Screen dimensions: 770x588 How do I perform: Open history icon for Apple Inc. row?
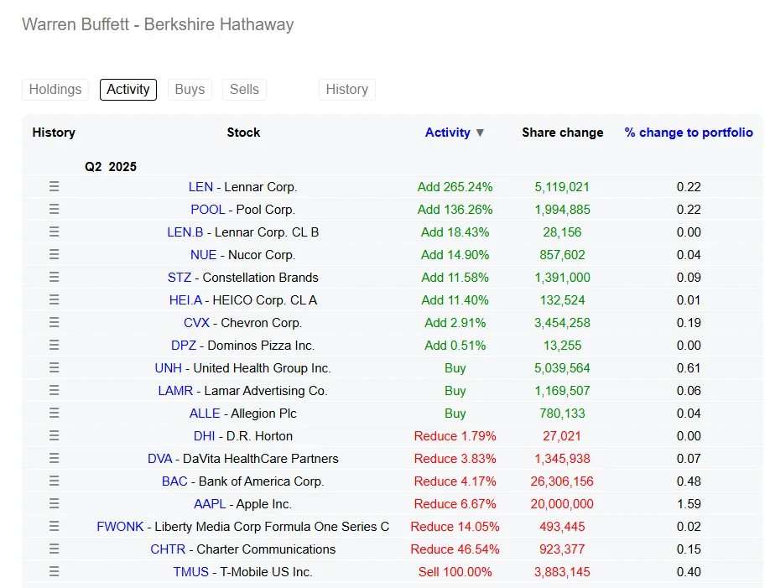pyautogui.click(x=54, y=503)
